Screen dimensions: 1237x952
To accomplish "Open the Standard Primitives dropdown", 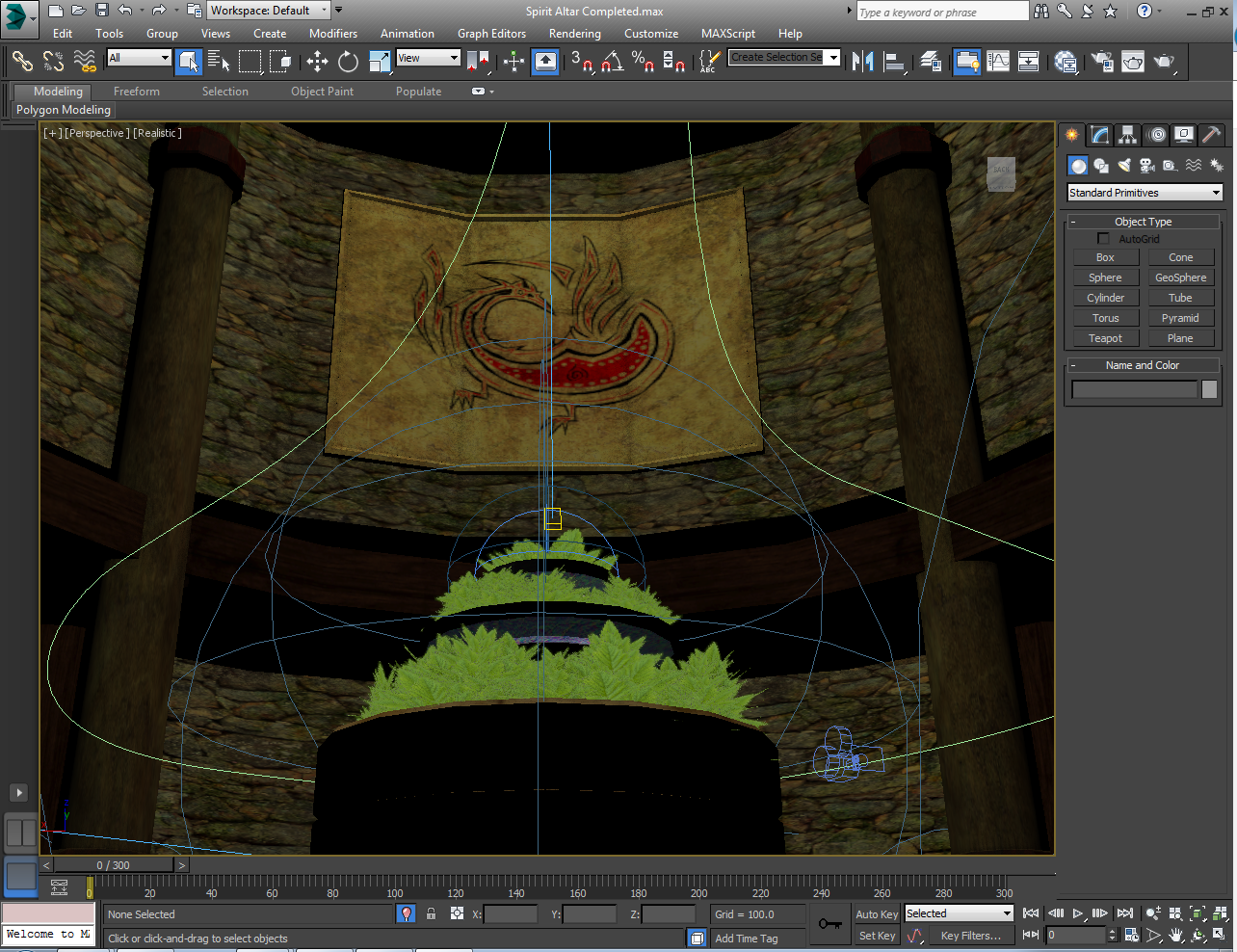I will point(1144,193).
